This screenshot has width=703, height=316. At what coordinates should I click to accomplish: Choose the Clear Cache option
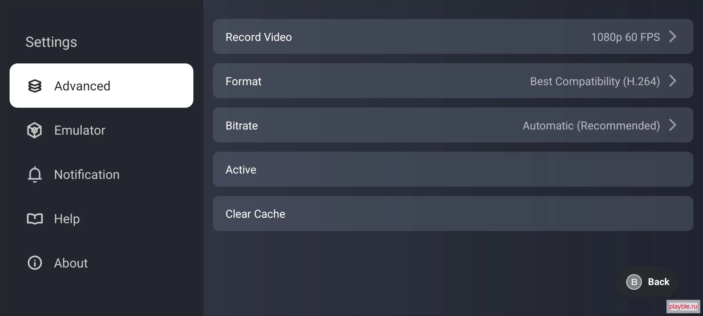pos(453,213)
